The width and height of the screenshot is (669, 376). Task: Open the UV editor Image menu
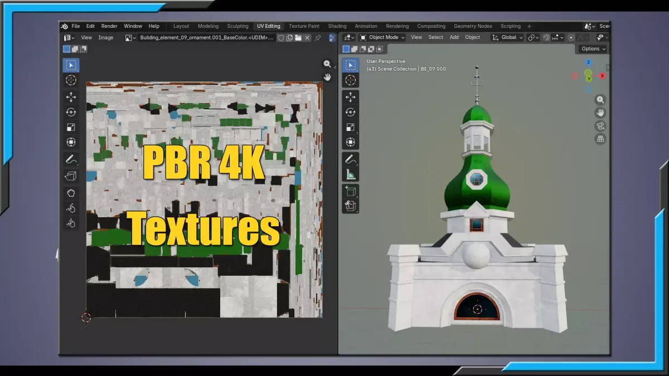pyautogui.click(x=106, y=38)
